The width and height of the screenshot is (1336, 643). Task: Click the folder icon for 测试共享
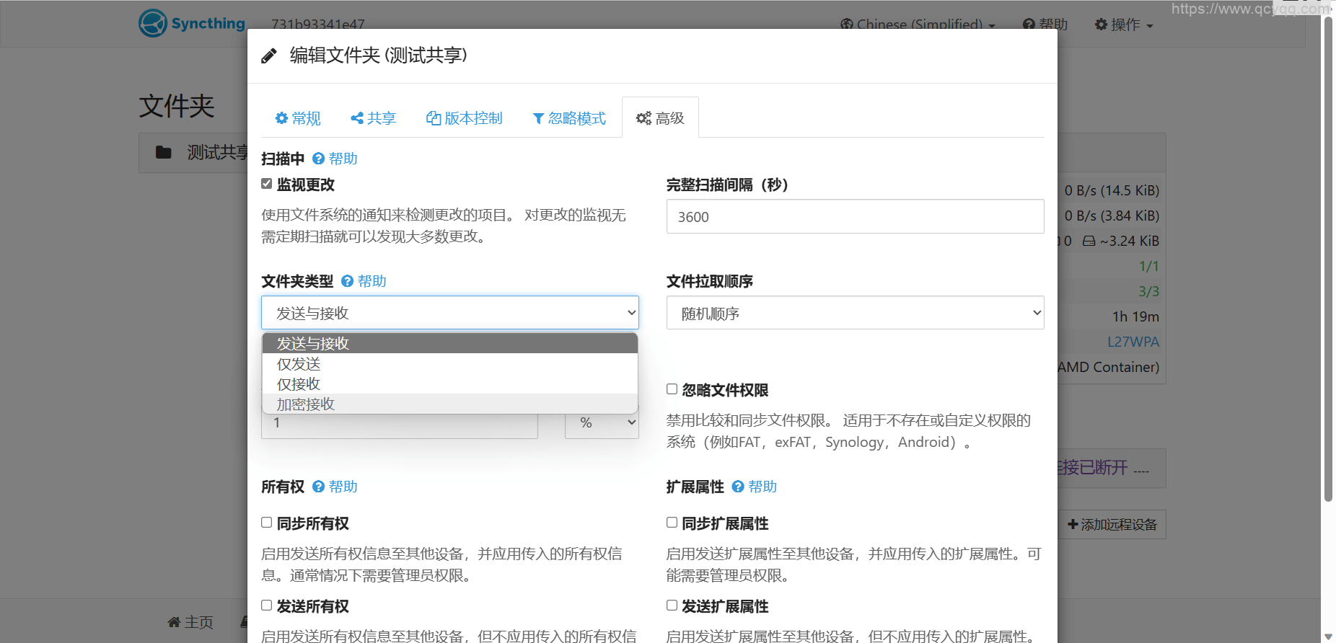pyautogui.click(x=164, y=153)
